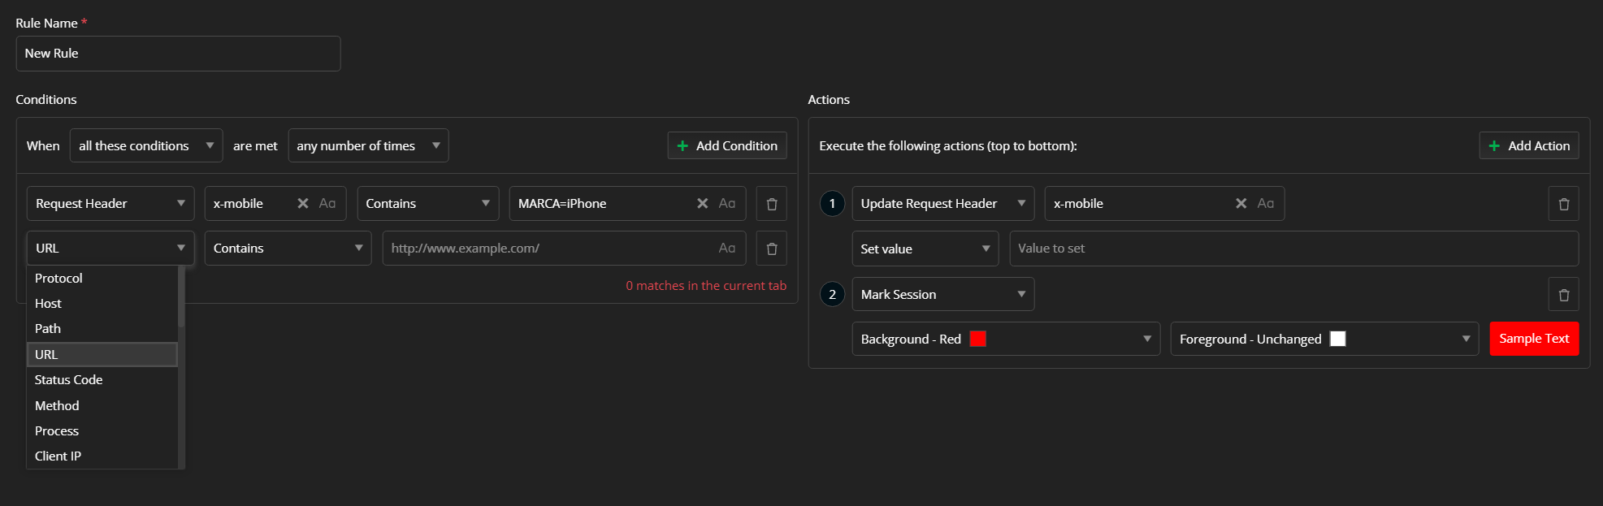Viewport: 1603px width, 506px height.
Task: Delete the URL condition row
Action: 771,249
